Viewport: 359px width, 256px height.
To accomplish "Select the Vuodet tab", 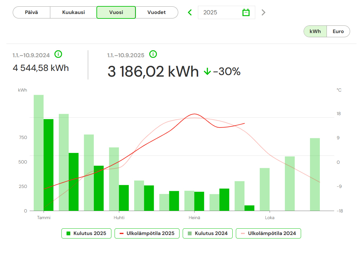I will (156, 12).
